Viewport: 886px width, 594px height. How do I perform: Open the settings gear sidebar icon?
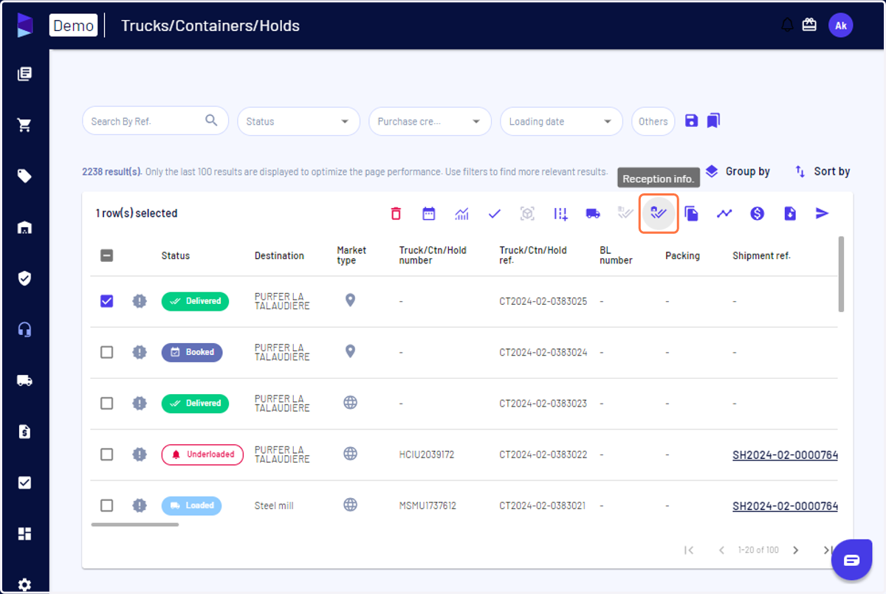coord(24,585)
